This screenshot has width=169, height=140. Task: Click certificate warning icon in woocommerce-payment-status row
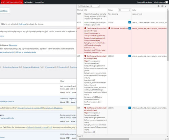[x=85, y=108]
